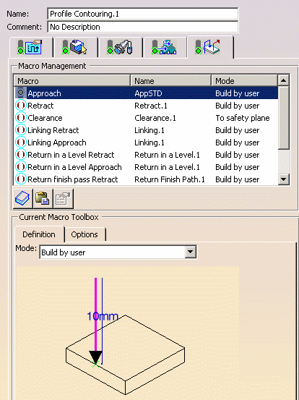Switch to the Definition tab
299x400 pixels.
point(39,234)
